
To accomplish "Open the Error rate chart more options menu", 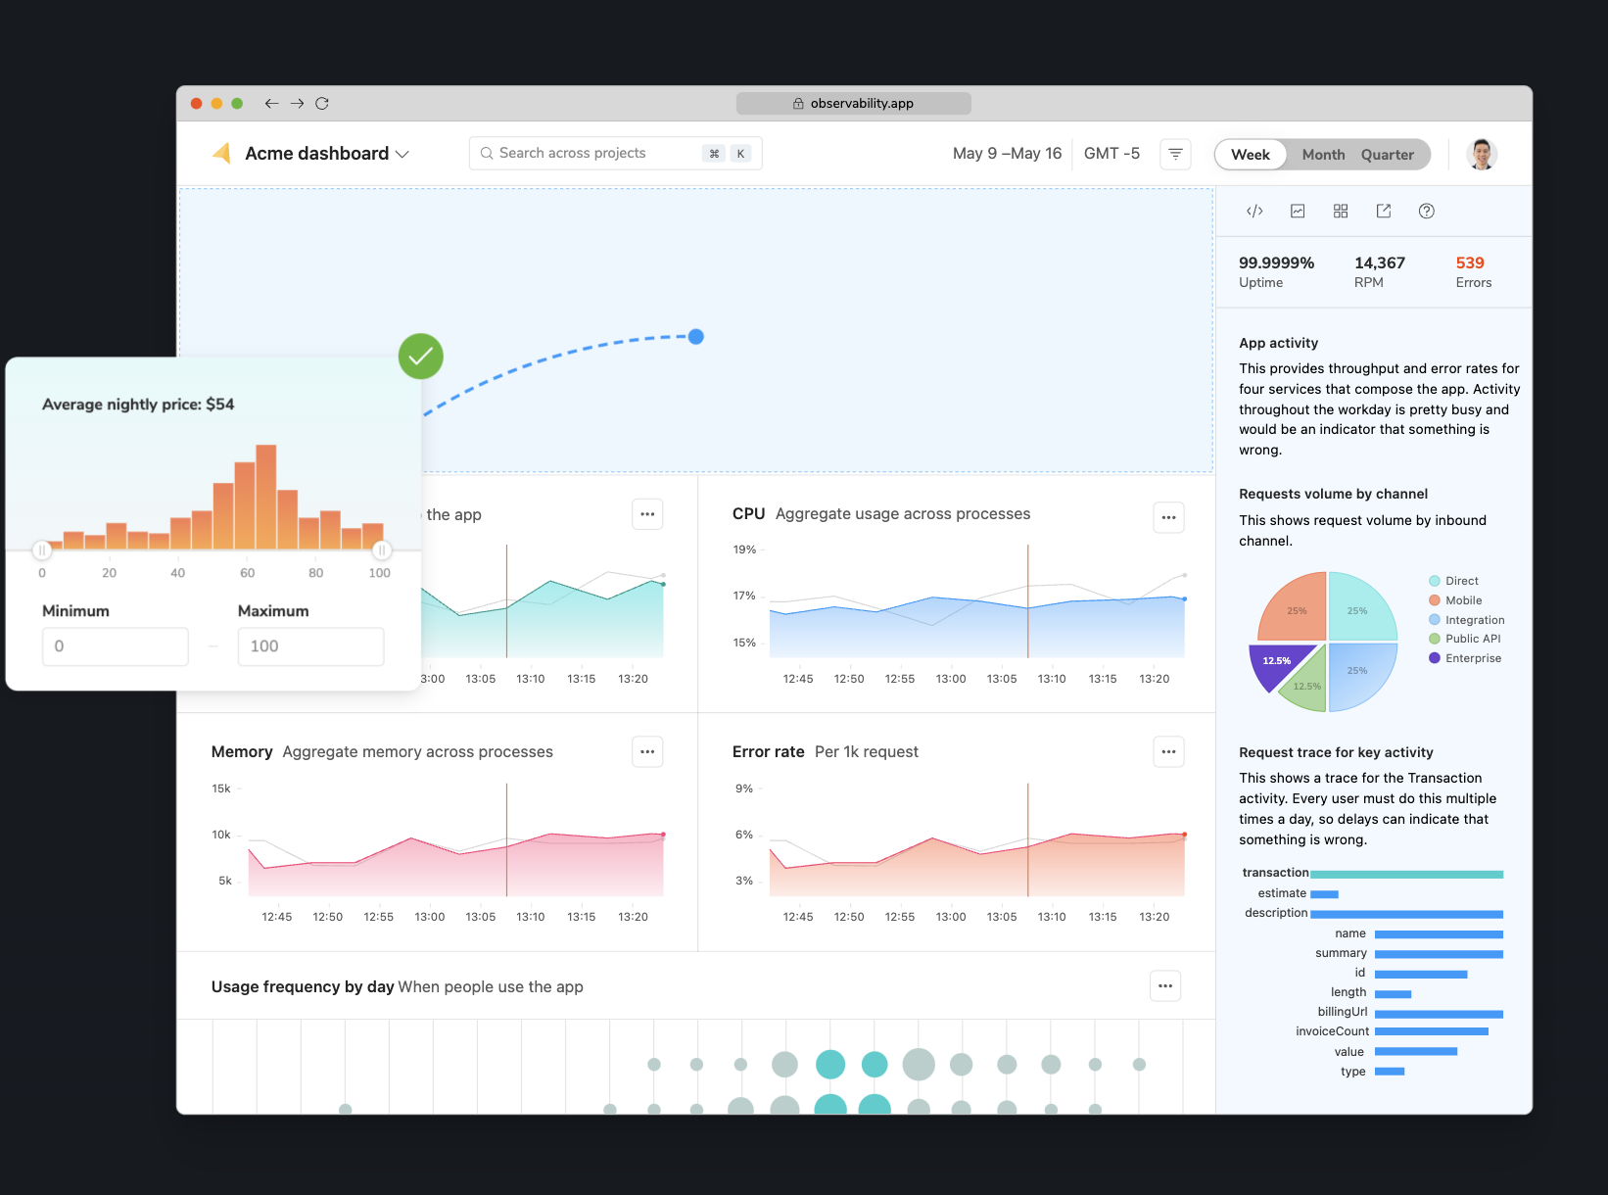I will pos(1168,751).
